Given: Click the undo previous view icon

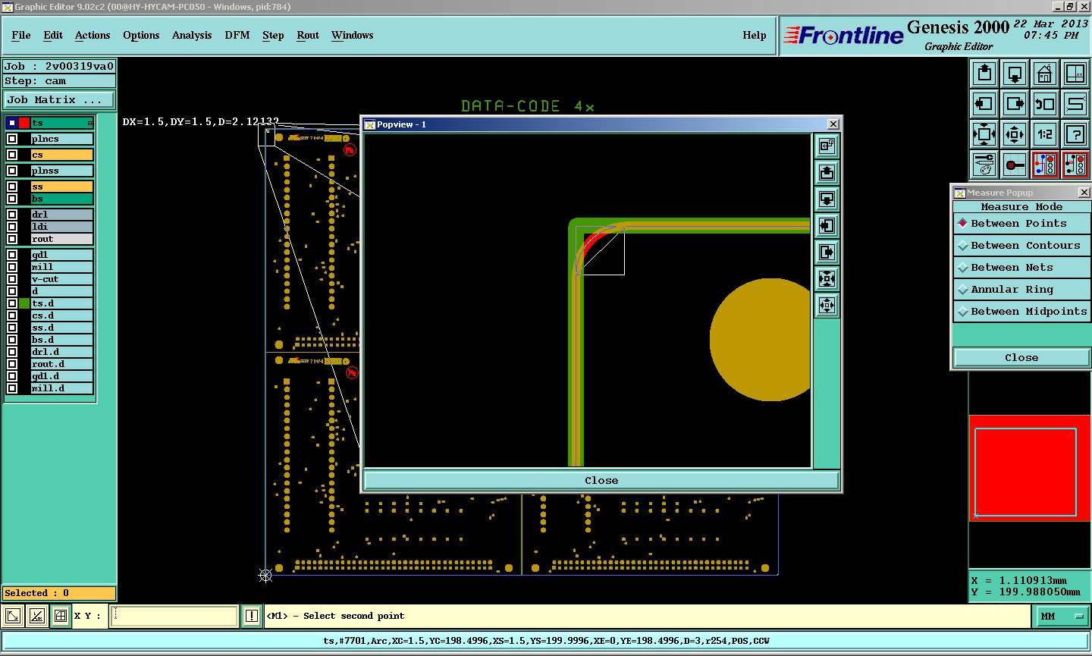Looking at the screenshot, I should (x=1045, y=104).
